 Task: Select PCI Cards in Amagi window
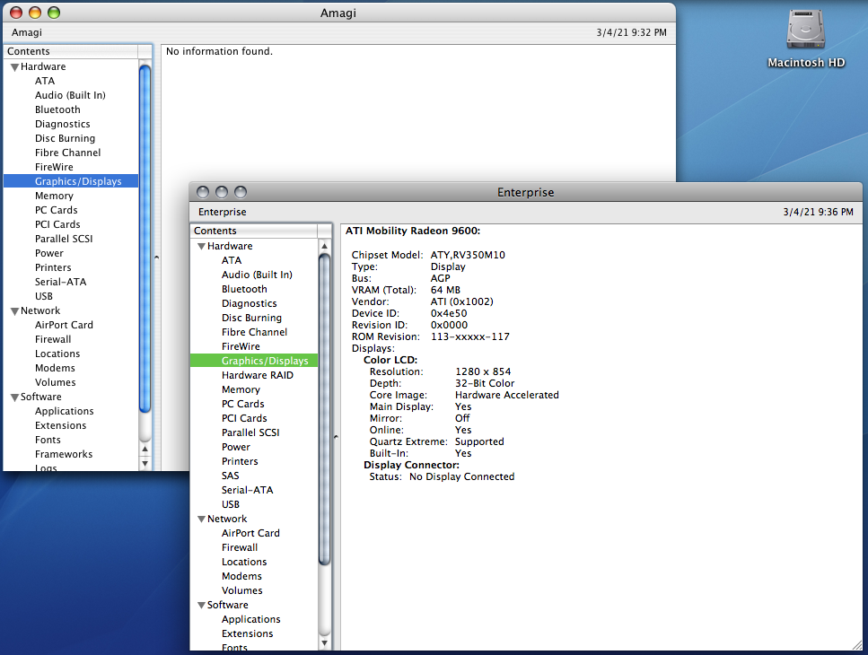[x=57, y=224]
